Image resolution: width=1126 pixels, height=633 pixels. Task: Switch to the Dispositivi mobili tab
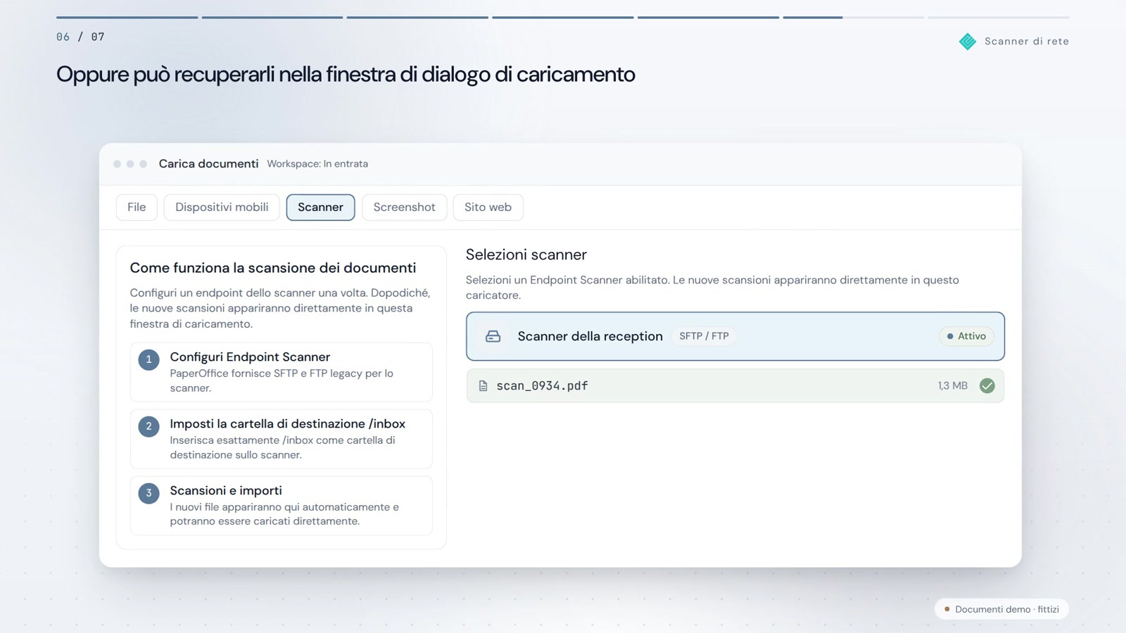click(222, 207)
